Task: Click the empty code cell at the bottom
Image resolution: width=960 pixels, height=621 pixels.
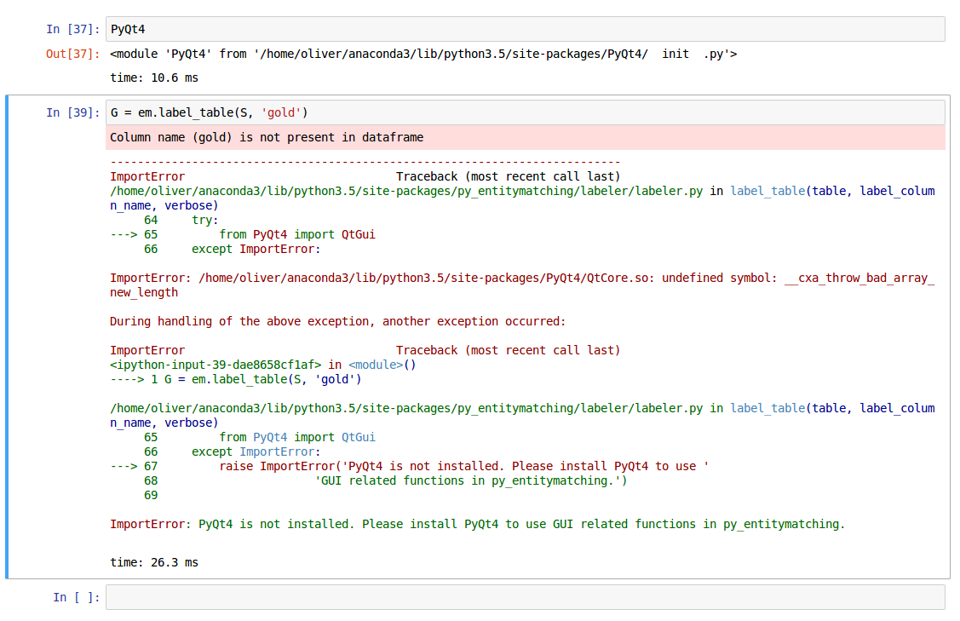Action: pos(525,597)
